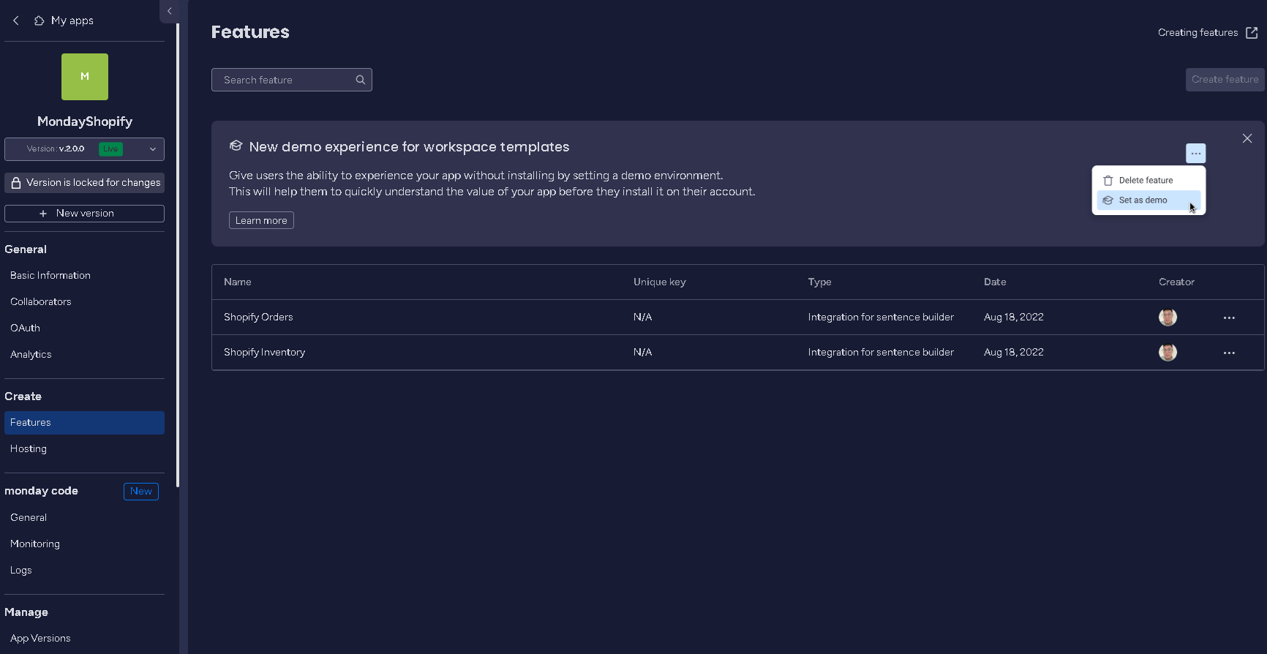Click Learn more in the banner

[x=261, y=220]
